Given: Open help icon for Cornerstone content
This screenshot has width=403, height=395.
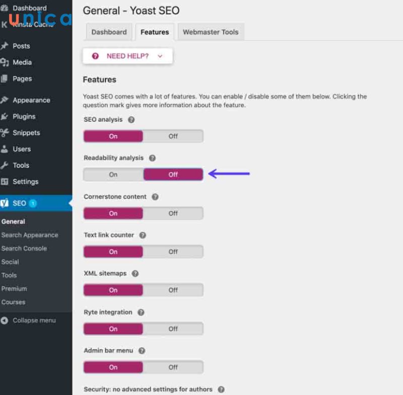Looking at the screenshot, I should 155,197.
